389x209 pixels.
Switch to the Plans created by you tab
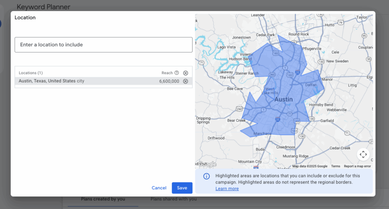click(103, 199)
